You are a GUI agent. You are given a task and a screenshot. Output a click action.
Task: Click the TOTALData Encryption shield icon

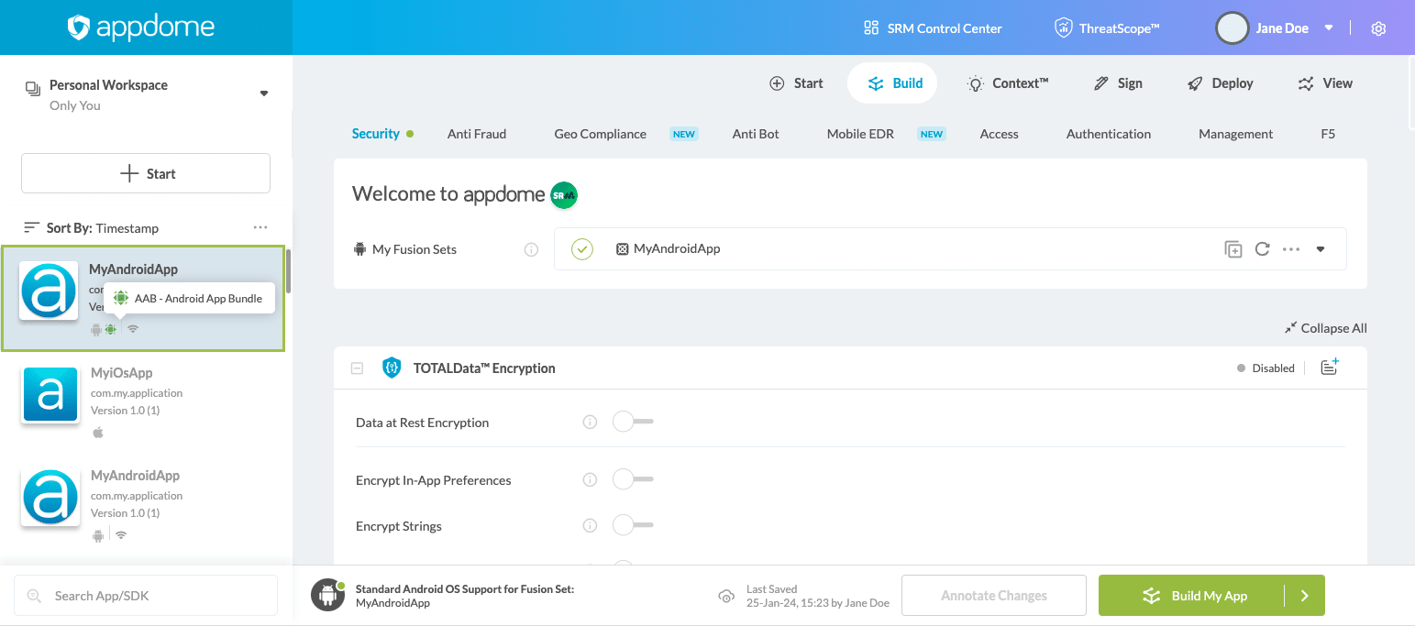[392, 368]
